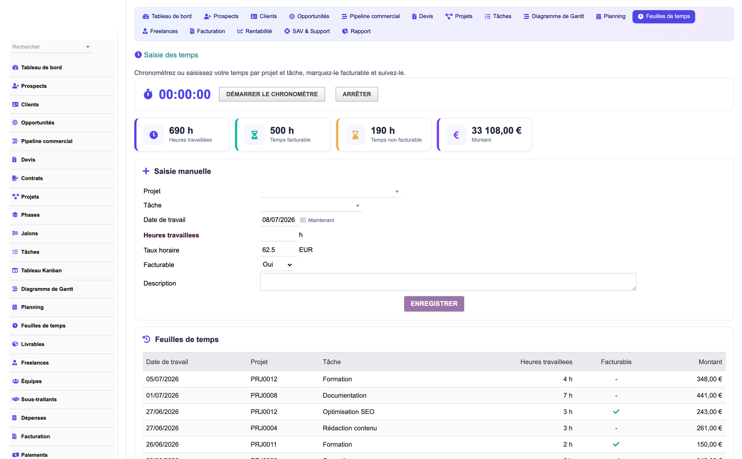Click the Jalons flag icon in sidebar

(15, 233)
